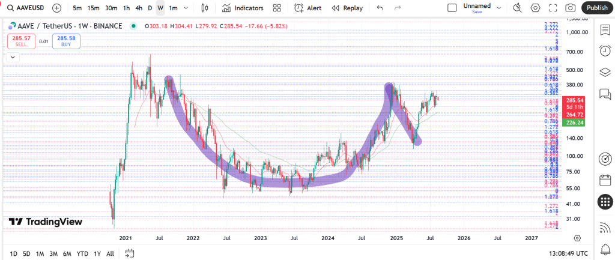This screenshot has height=260, width=615.
Task: Select the 15m timeframe
Action: (93, 8)
